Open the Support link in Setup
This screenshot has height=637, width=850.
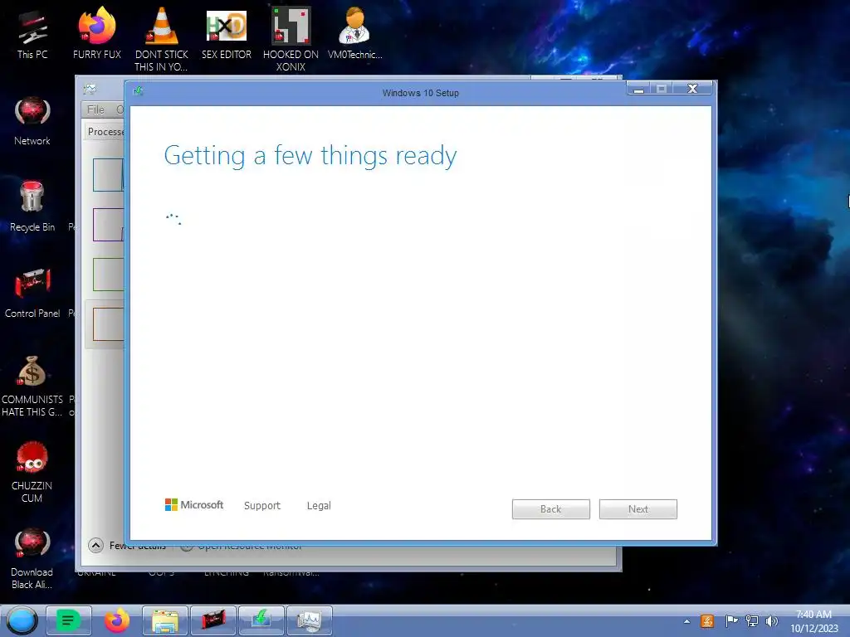click(x=262, y=505)
